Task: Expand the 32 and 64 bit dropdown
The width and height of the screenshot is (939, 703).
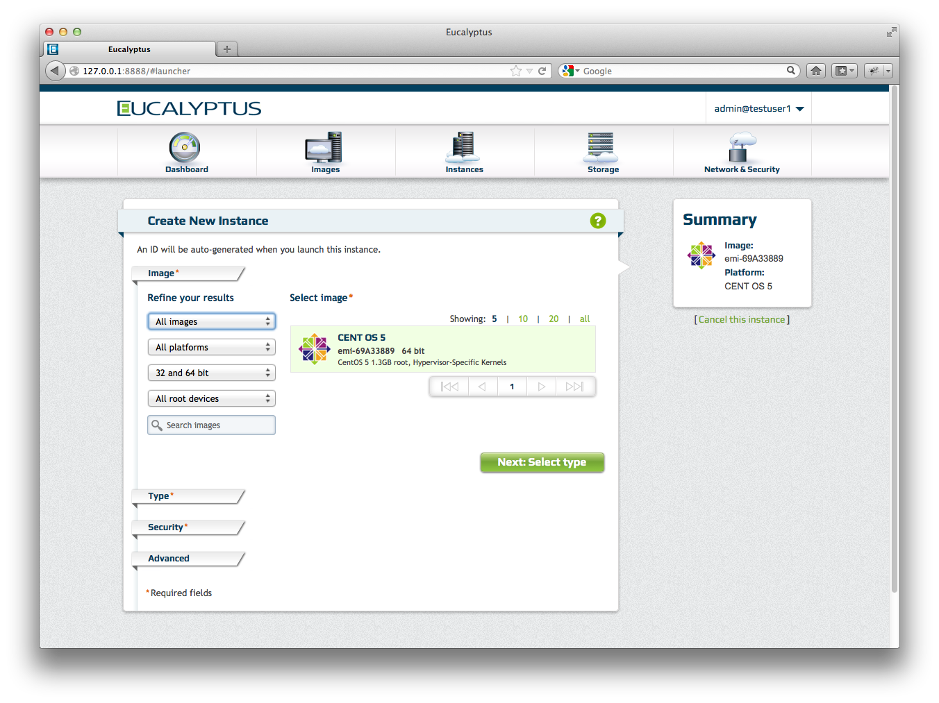Action: (x=211, y=373)
